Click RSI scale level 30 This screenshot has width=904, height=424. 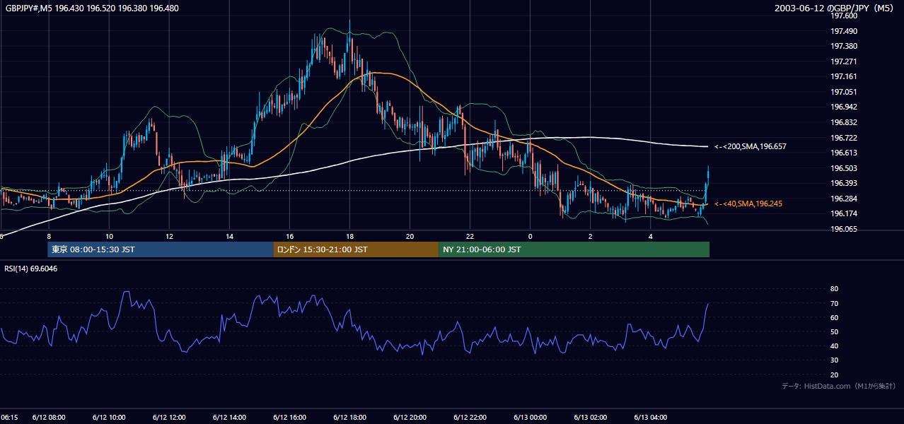coord(834,360)
